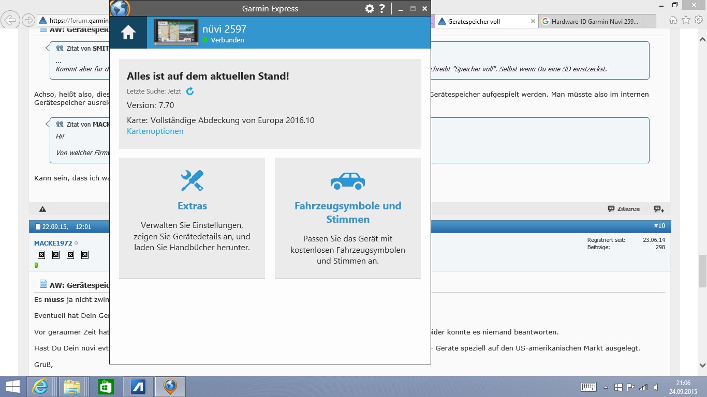Open browser tools gear icon

pos(698,20)
